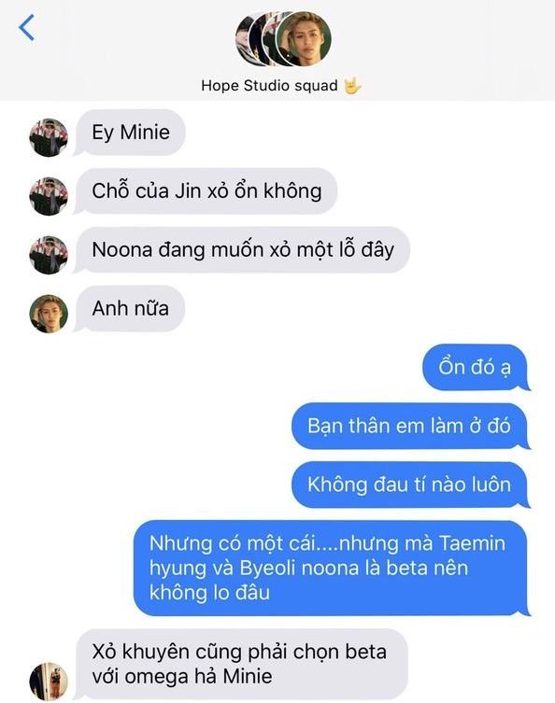Open the group avatar cluster at top
The height and width of the screenshot is (703, 555).
click(x=283, y=39)
